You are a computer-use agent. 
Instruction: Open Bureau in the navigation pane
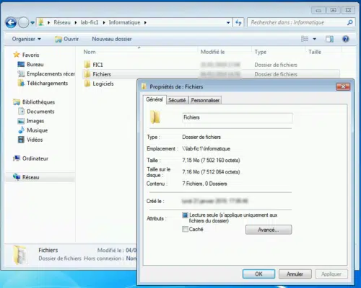(35, 64)
